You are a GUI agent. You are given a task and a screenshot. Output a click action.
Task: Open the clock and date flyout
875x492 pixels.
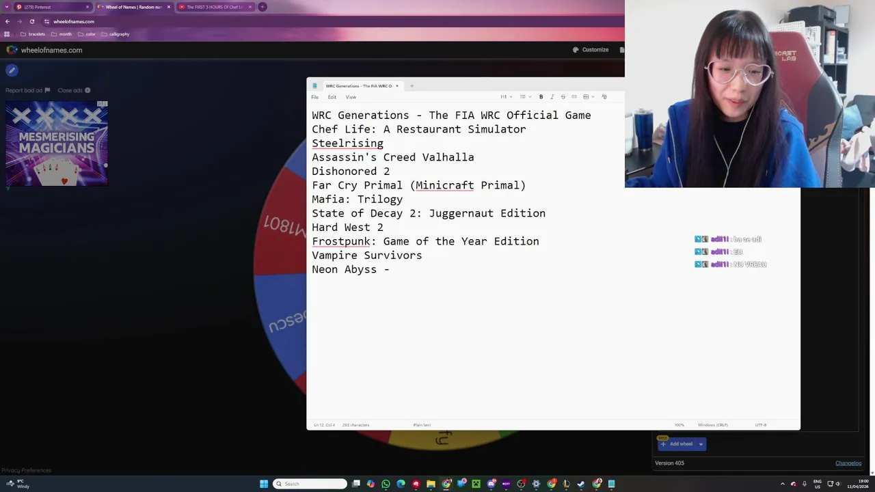point(858,484)
